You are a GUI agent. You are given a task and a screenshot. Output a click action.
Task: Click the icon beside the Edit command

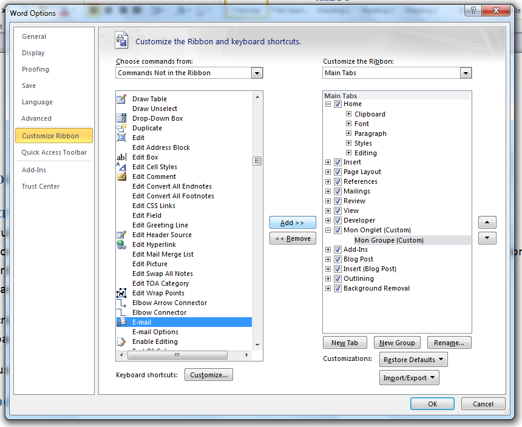pyautogui.click(x=121, y=137)
